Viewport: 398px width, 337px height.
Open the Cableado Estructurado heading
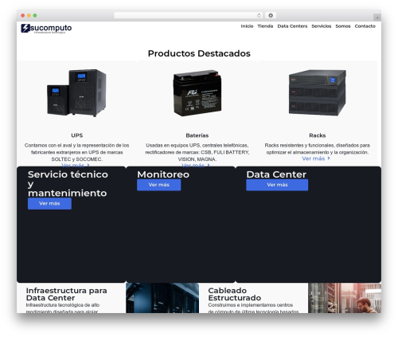[235, 294]
